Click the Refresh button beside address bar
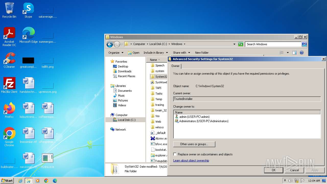 [x=241, y=44]
